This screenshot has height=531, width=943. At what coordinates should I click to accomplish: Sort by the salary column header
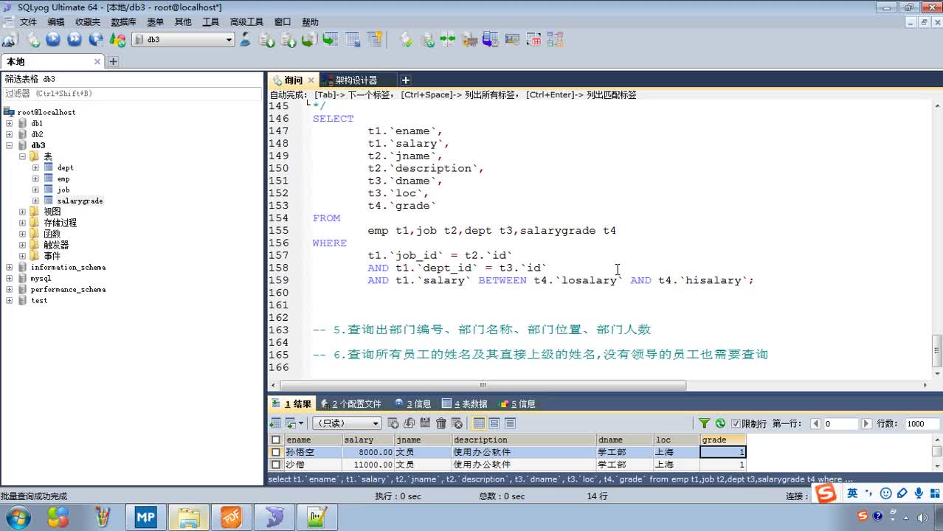(368, 440)
